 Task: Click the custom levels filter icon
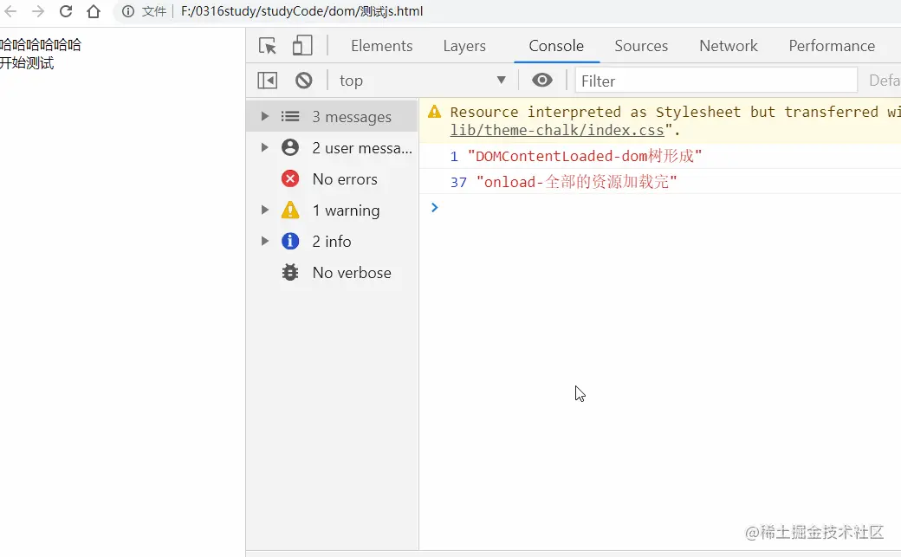[268, 80]
